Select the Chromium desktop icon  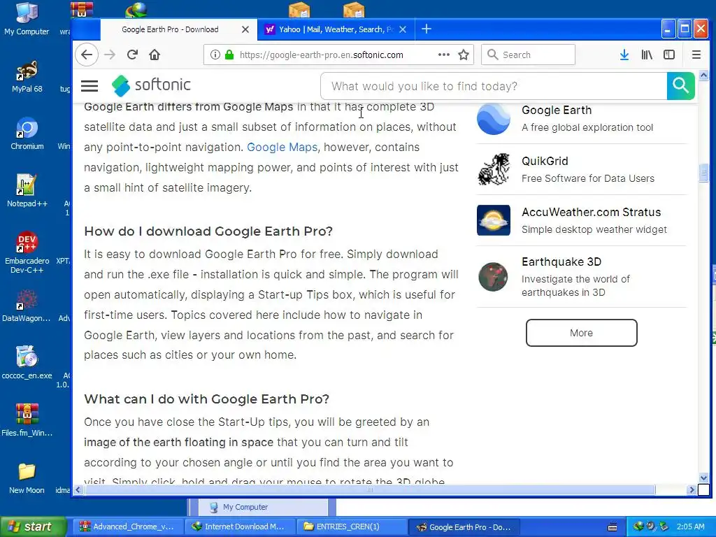(x=27, y=134)
